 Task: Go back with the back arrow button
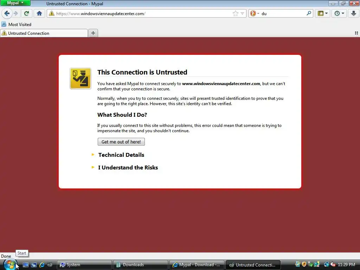point(7,13)
